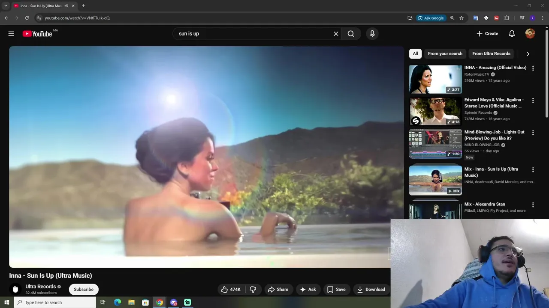This screenshot has width=549, height=308.
Task: View site information icon
Action: (39, 18)
